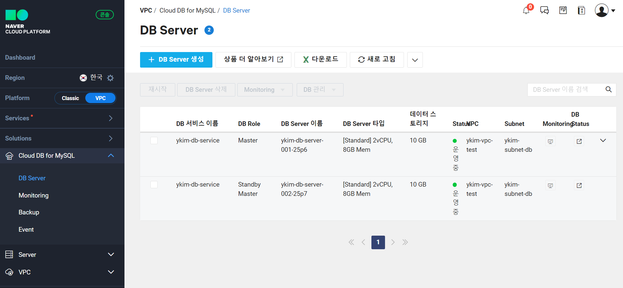
Task: Go to previous page arrow icon
Action: point(363,242)
